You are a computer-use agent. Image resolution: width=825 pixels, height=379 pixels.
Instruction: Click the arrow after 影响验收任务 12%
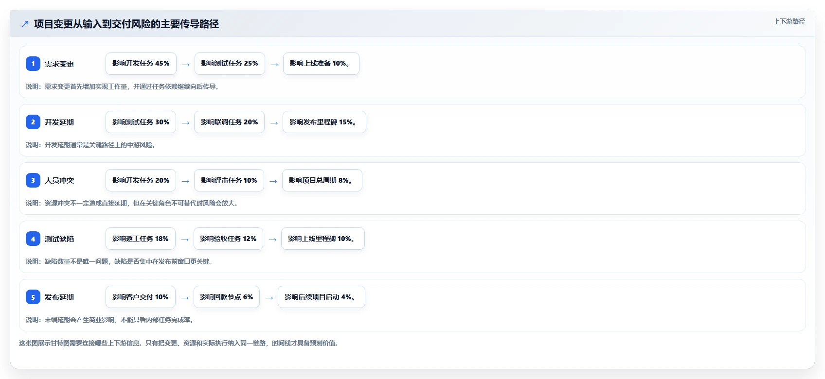pos(272,239)
